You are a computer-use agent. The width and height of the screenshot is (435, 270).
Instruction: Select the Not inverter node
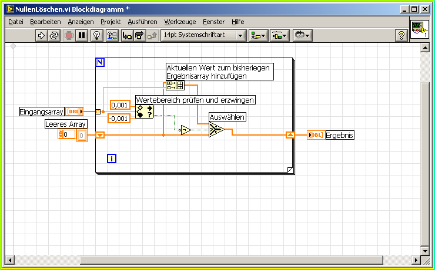pos(186,130)
